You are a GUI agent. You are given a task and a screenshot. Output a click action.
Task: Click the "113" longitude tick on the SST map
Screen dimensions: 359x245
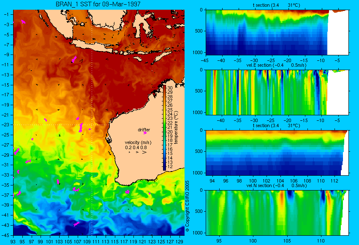105,241
